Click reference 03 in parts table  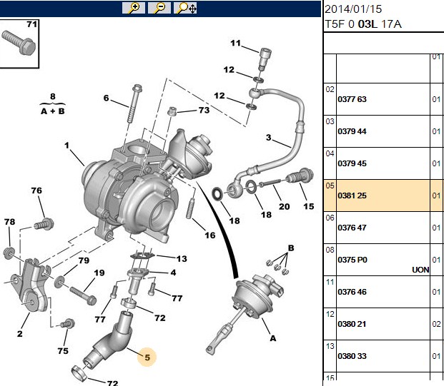coord(330,121)
